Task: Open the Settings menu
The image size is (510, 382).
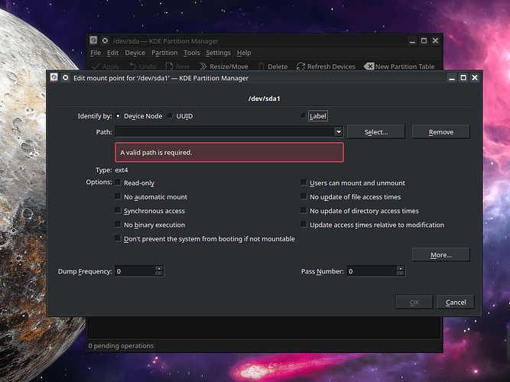Action: click(218, 53)
